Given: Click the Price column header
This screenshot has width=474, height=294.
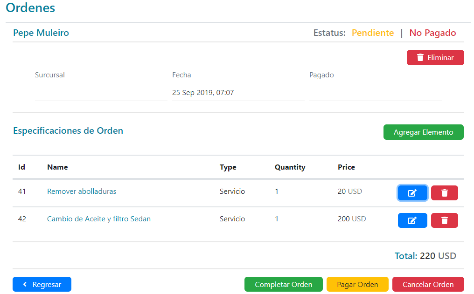Looking at the screenshot, I should (x=346, y=167).
